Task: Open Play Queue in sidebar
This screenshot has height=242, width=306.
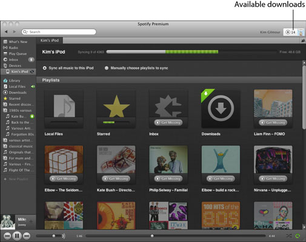Action: point(18,54)
